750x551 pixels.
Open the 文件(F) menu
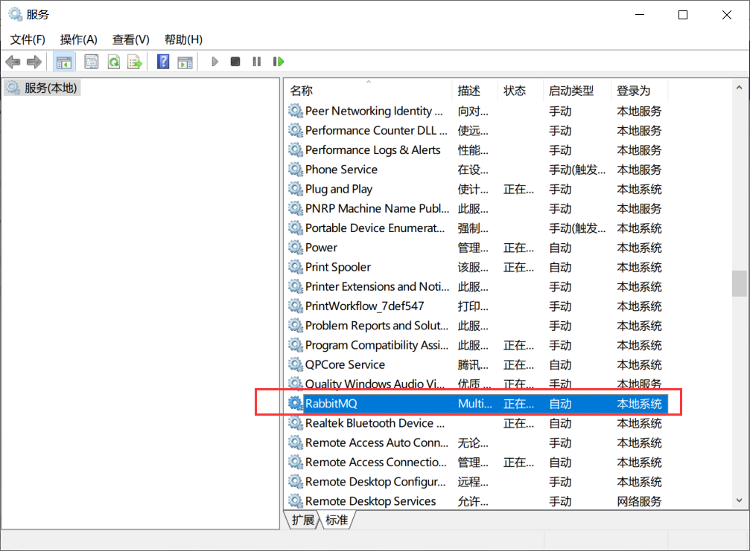coord(28,39)
